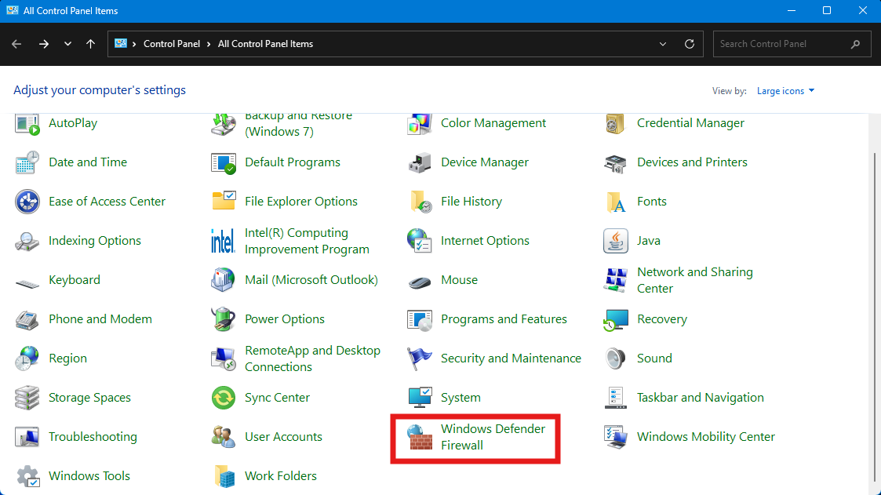Click the vertical scrollbar on the right

tap(875, 314)
